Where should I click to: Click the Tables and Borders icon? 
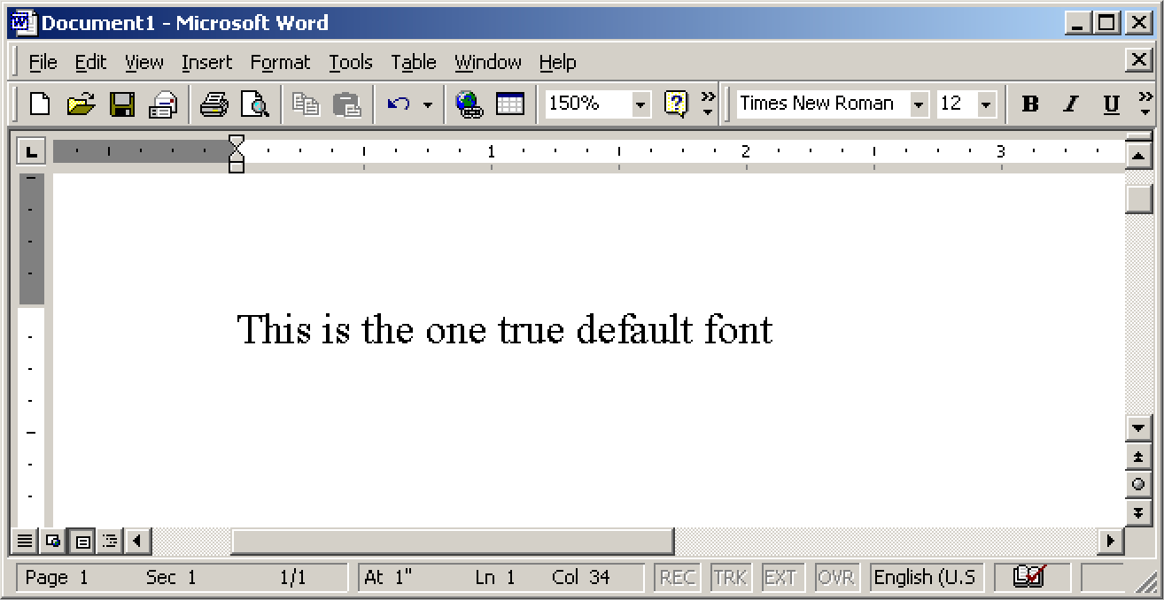point(510,104)
